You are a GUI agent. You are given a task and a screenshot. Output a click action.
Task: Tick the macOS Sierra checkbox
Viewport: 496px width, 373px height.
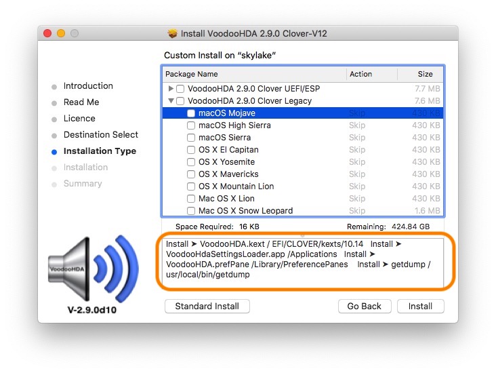click(x=191, y=138)
